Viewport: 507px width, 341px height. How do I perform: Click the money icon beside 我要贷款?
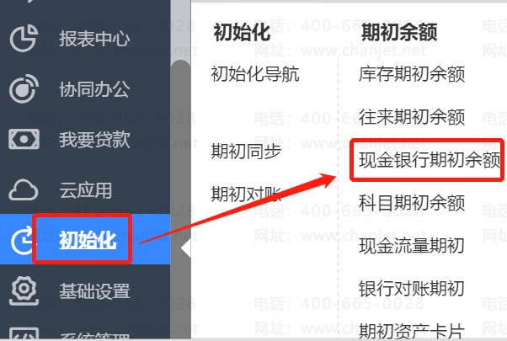(x=24, y=139)
